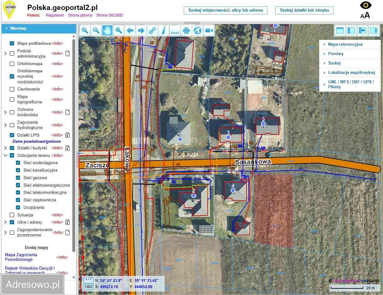Image resolution: width=383 pixels, height=295 pixels.
Task: Click the accessibility eye contrast icon
Action: coord(365,5)
